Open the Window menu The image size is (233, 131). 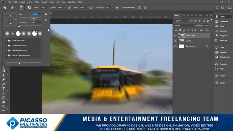72,2
